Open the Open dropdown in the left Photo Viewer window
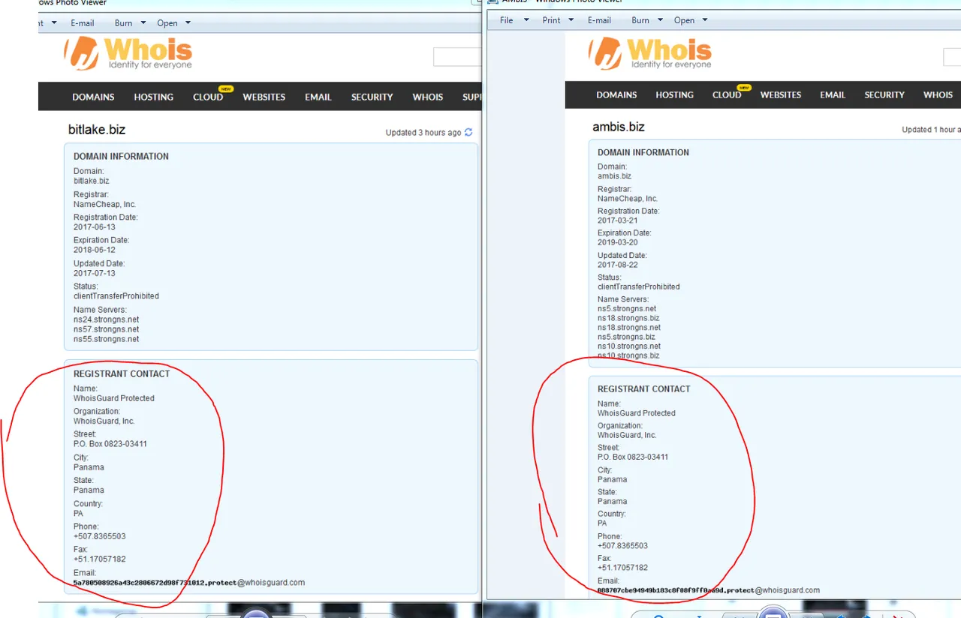The height and width of the screenshot is (618, 961). tap(173, 23)
